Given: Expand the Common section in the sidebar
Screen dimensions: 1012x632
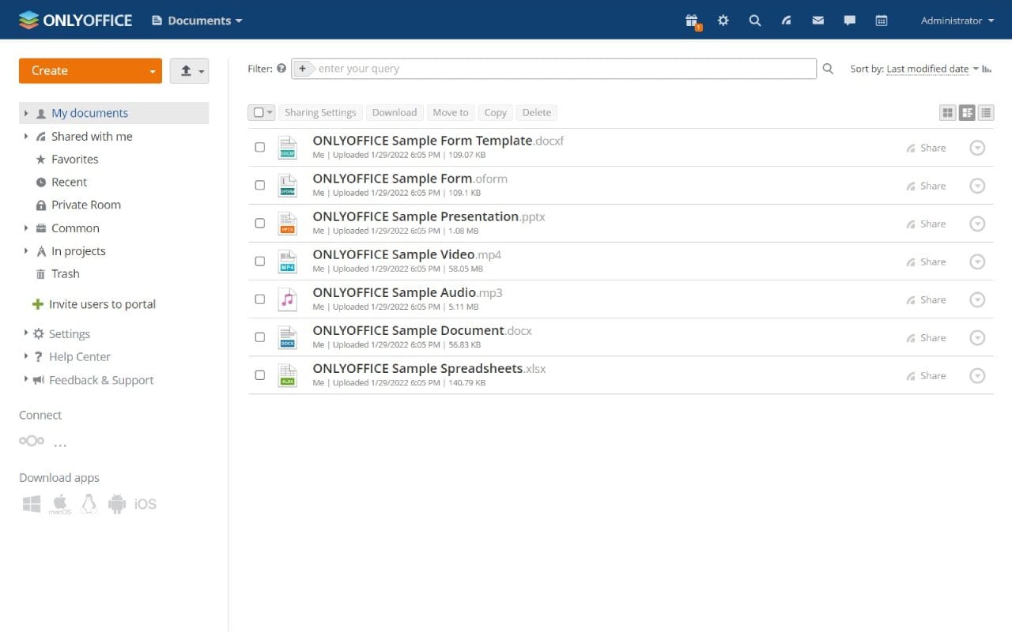Looking at the screenshot, I should tap(25, 228).
